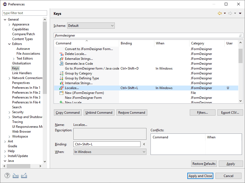Sort the table by Binding column
This screenshot has width=245, height=183.
137,43
